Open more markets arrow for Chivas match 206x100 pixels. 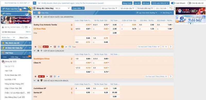171,77
